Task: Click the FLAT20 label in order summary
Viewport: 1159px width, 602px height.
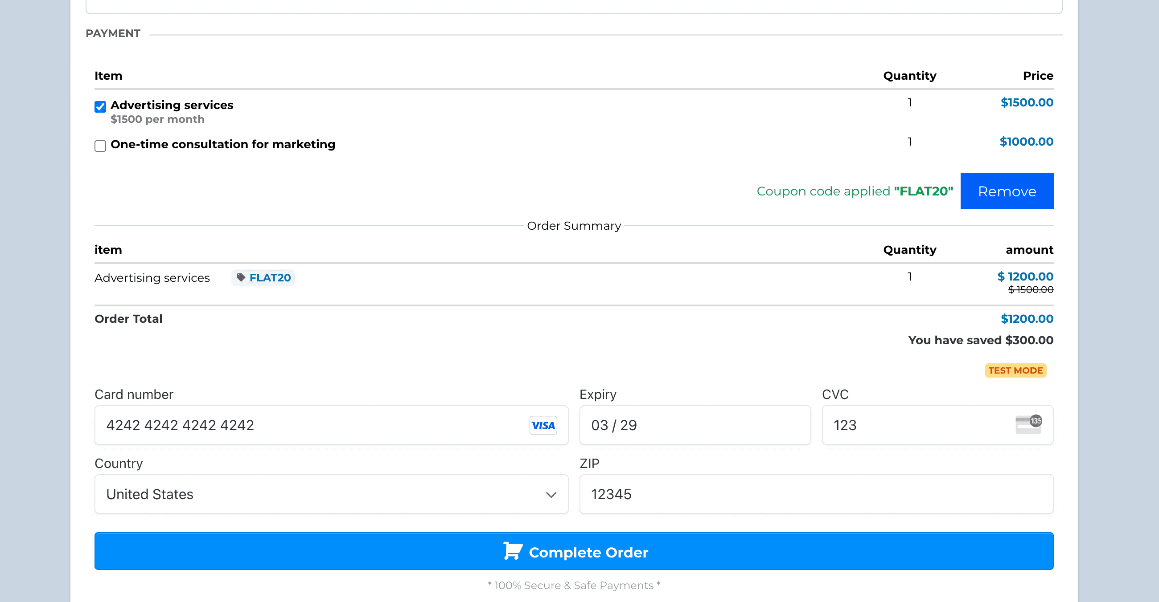Action: point(270,278)
